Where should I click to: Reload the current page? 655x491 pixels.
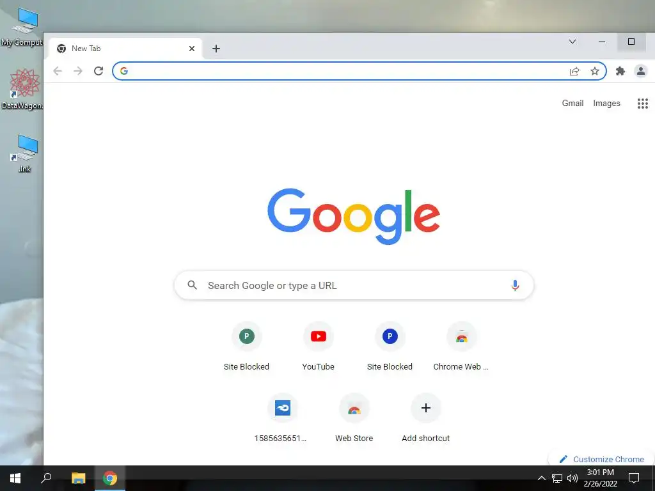point(99,71)
